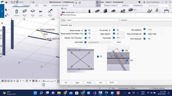The image size is (172, 96).
Task: Click the Quick Launch search box
Action: tap(159, 6)
